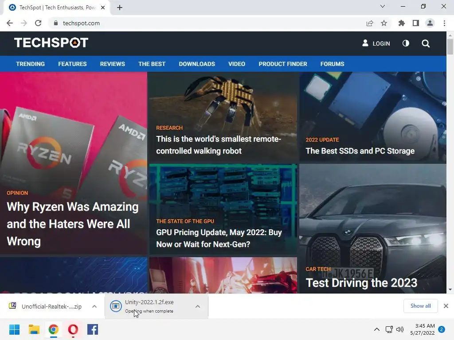Click the site lock security icon
Image resolution: width=454 pixels, height=340 pixels.
(x=56, y=23)
